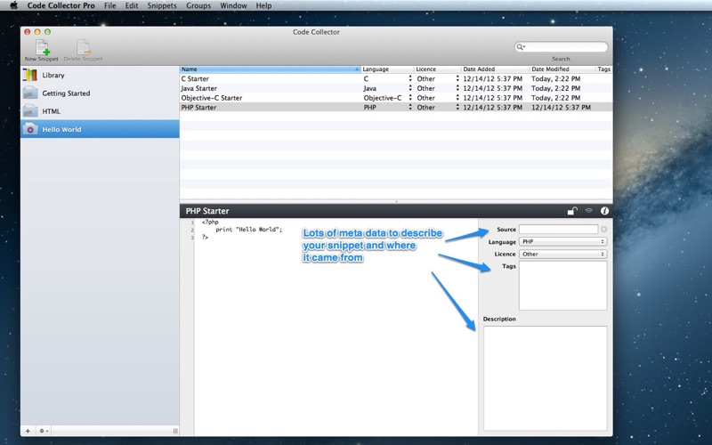Open language popup for C Starter row
The width and height of the screenshot is (712, 445).
coord(410,78)
